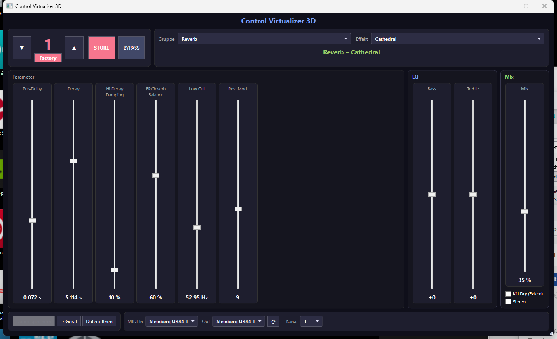Click the Bass value +0

click(x=432, y=297)
